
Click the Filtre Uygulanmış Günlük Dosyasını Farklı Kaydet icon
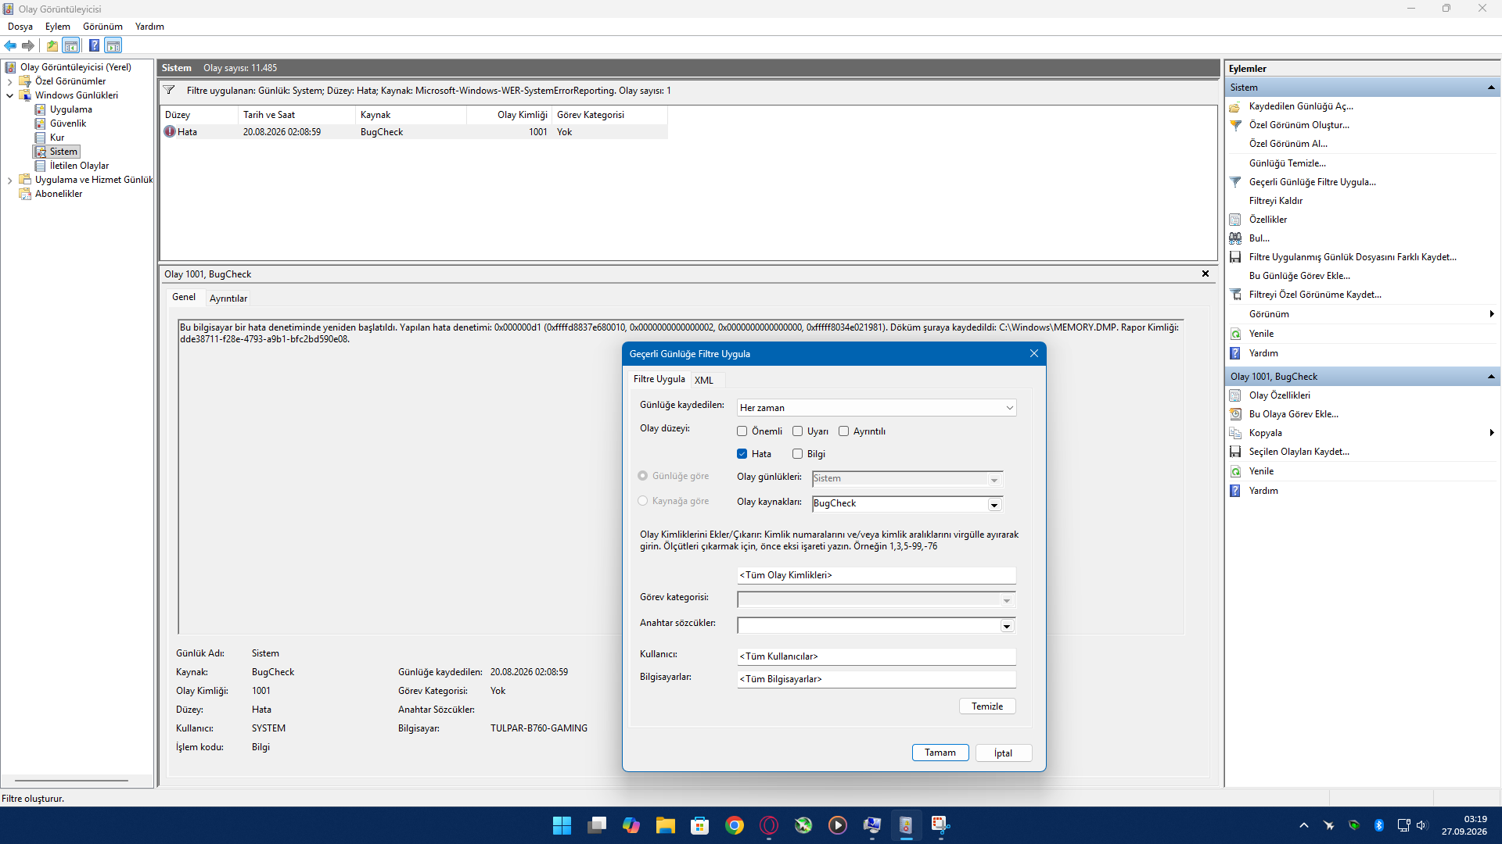point(1235,257)
